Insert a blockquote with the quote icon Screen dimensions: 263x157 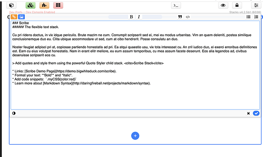point(180,17)
